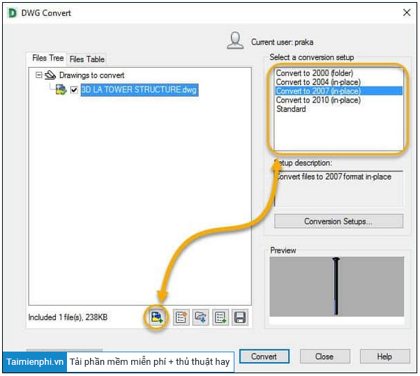420x376 pixels.
Task: Close the DWG Convert window
Action: pyautogui.click(x=407, y=13)
